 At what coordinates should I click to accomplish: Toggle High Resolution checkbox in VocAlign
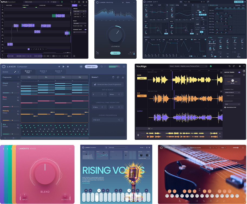225,107
